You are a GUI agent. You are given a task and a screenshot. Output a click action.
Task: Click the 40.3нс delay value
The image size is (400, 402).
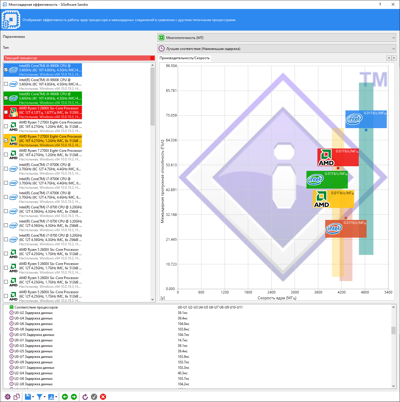183,373
